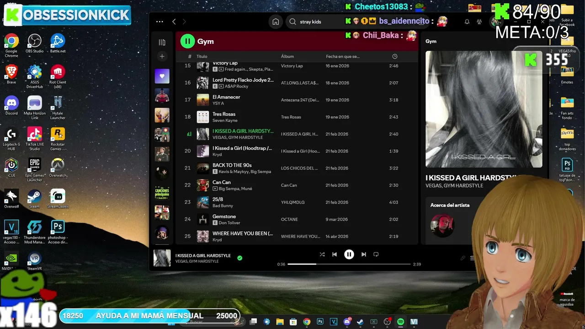This screenshot has width=585, height=329.
Task: Sort the playlist by Título column
Action: click(202, 56)
